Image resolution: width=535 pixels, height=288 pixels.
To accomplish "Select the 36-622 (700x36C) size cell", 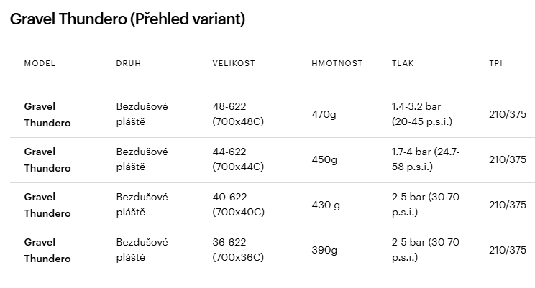I will coord(238,250).
